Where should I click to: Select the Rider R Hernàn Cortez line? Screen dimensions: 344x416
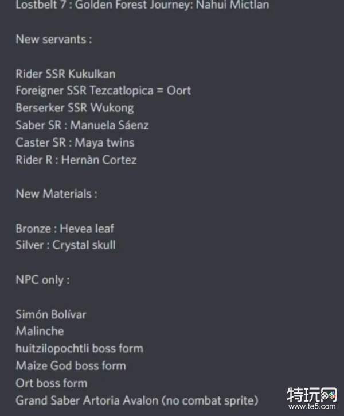pos(76,160)
